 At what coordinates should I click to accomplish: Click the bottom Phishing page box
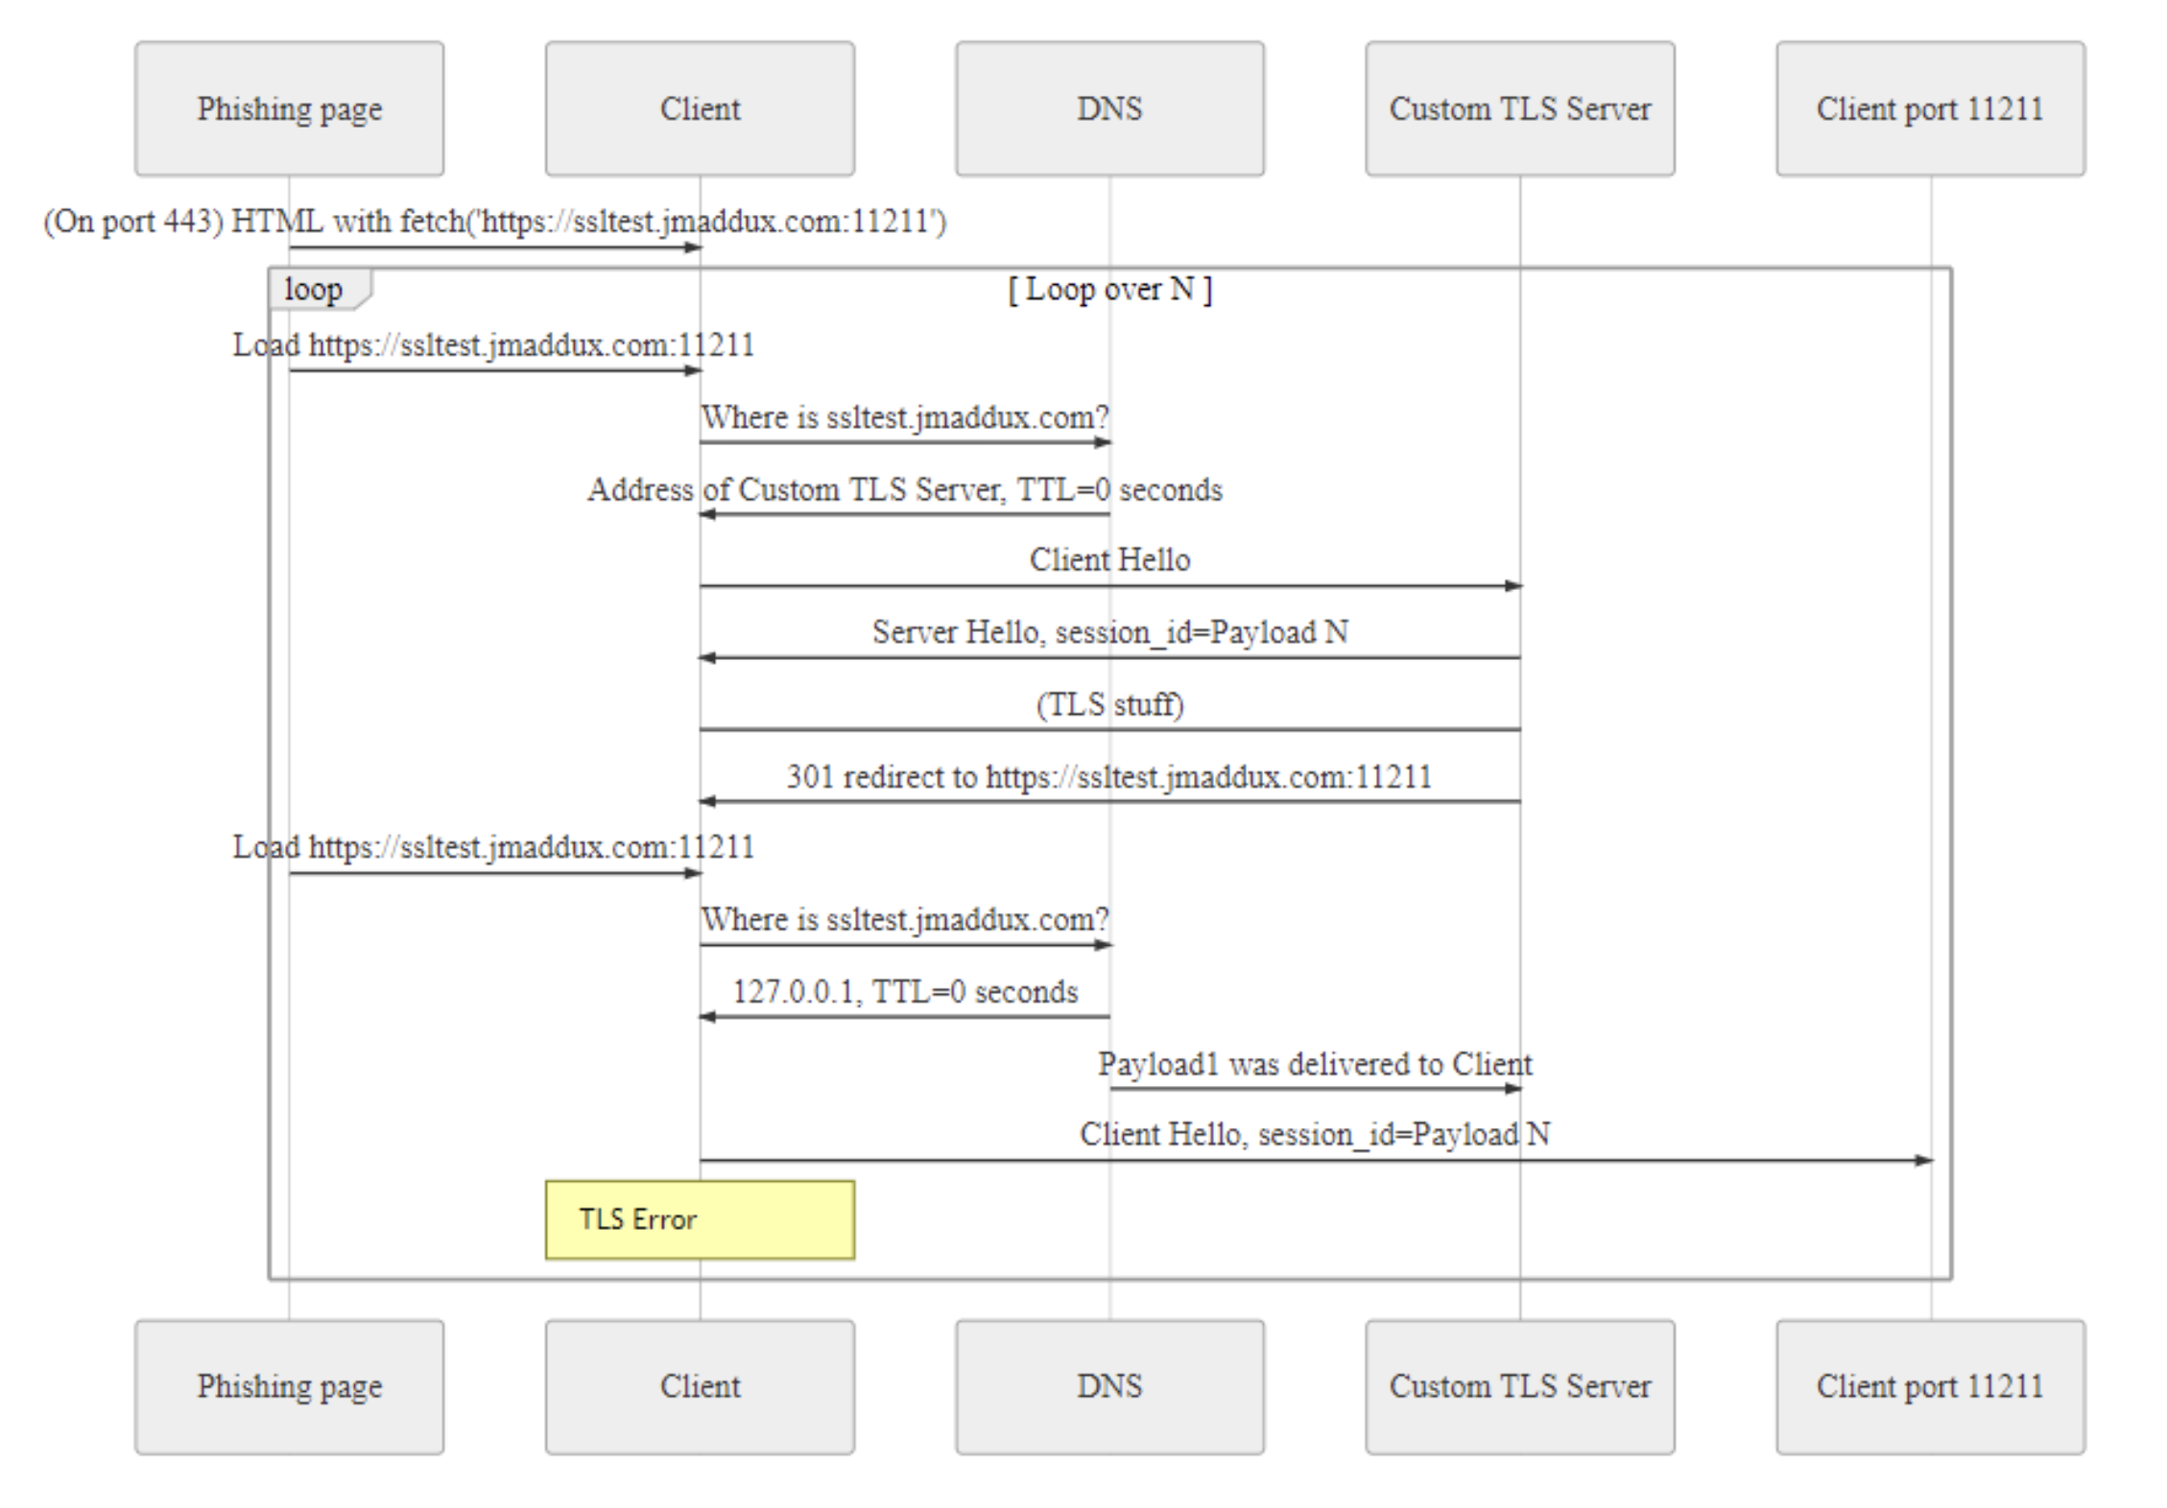[289, 1386]
